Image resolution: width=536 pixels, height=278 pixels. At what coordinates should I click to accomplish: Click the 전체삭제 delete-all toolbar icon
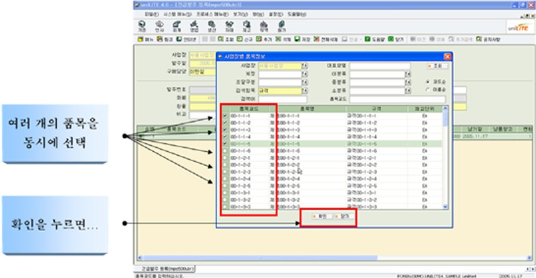pos(326,39)
